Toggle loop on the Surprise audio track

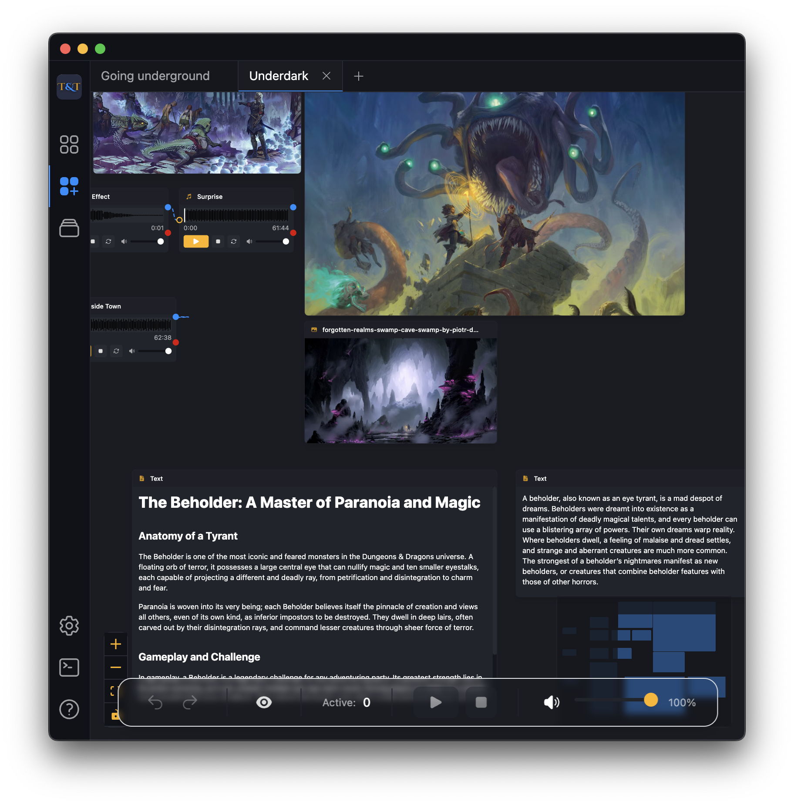[234, 241]
